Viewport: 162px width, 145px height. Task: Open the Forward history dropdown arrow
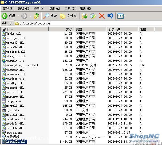pyautogui.click(x=30, y=16)
